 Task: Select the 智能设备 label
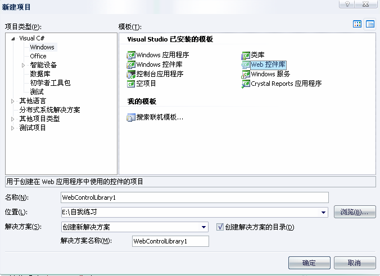pyautogui.click(x=43, y=65)
